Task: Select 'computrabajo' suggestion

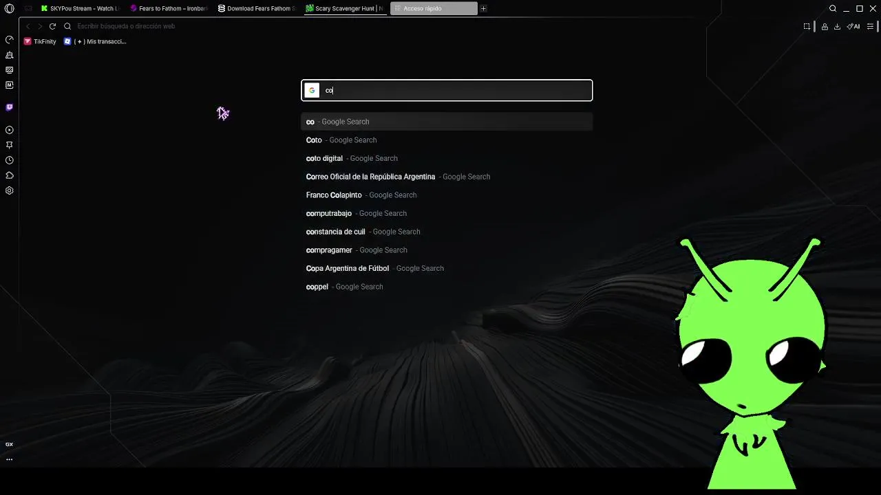Action: [x=447, y=213]
